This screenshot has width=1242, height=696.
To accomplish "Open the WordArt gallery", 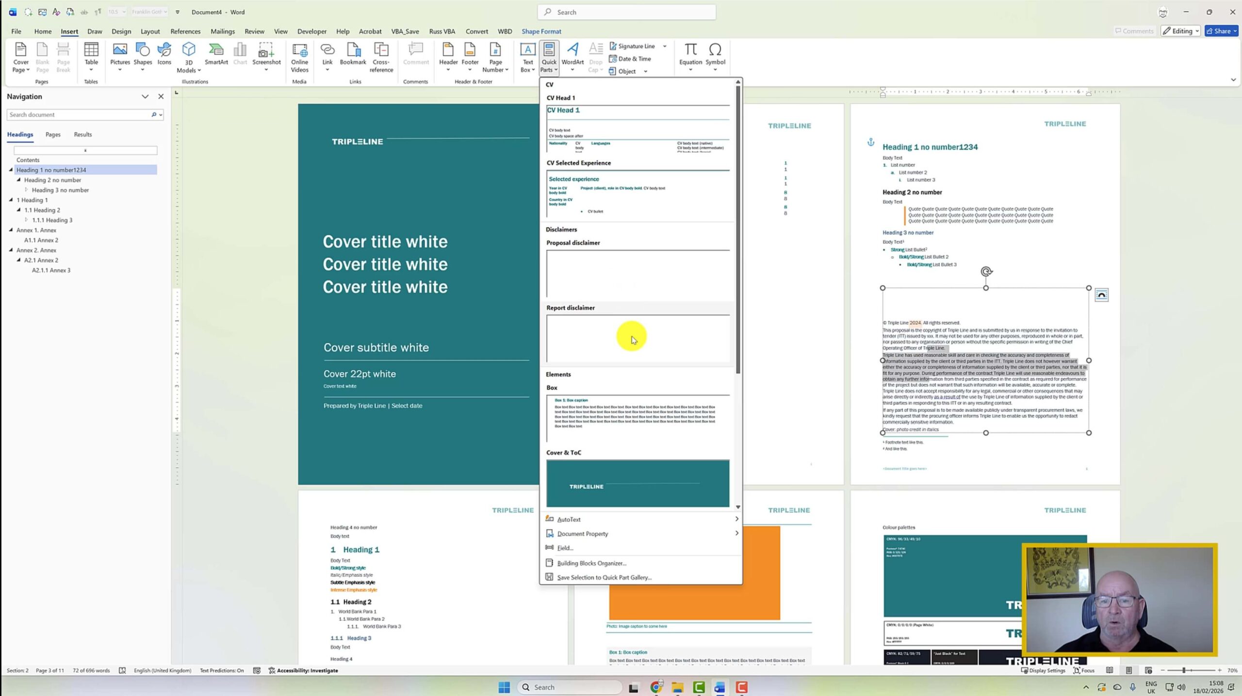I will [x=572, y=53].
